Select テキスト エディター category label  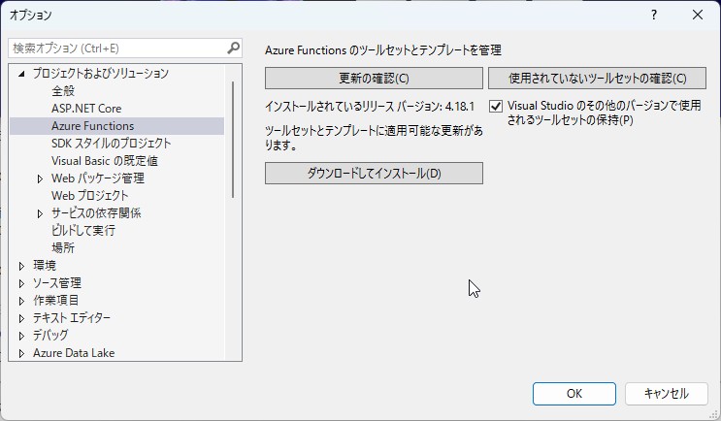(72, 318)
